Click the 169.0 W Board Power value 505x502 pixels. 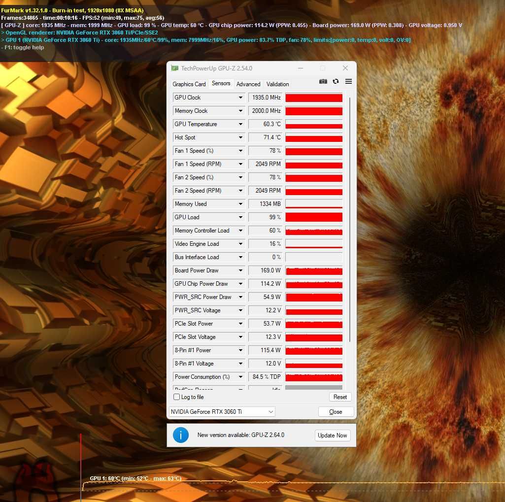click(266, 270)
